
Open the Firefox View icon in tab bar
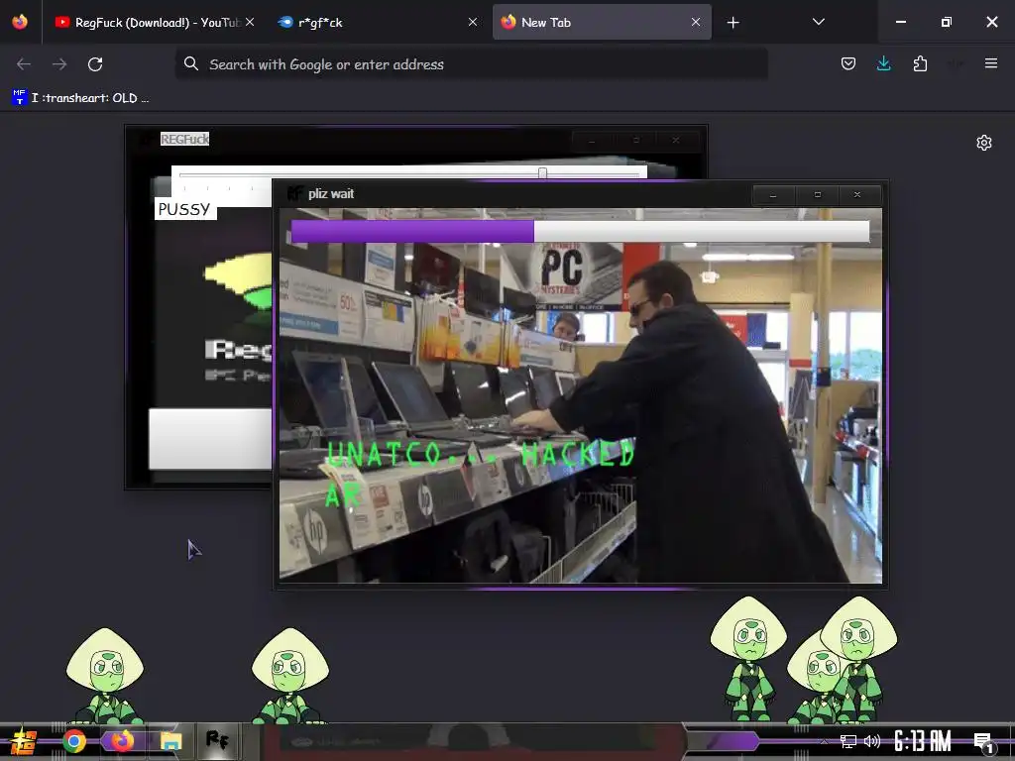pos(20,22)
